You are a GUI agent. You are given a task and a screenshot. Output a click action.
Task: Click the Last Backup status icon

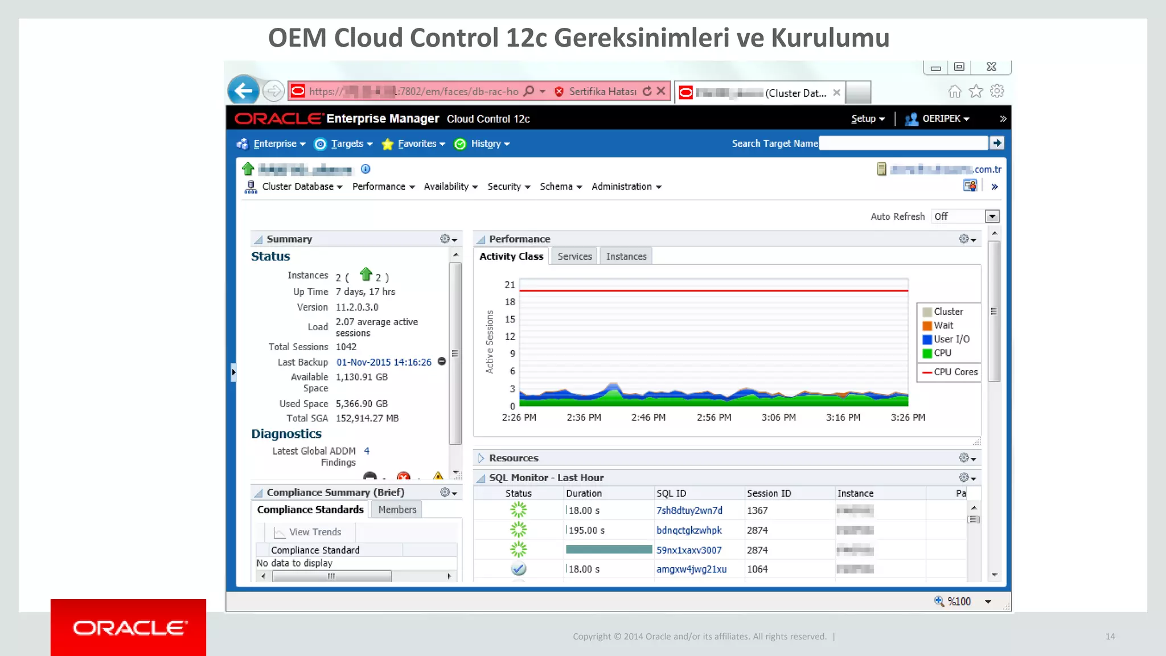click(x=441, y=362)
